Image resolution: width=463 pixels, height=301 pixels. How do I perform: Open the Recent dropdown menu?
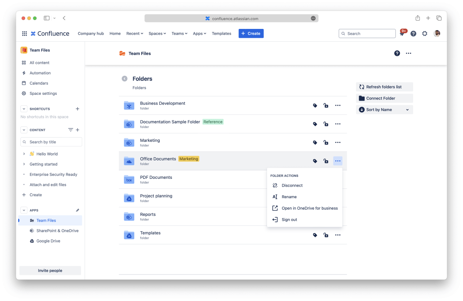click(x=135, y=34)
